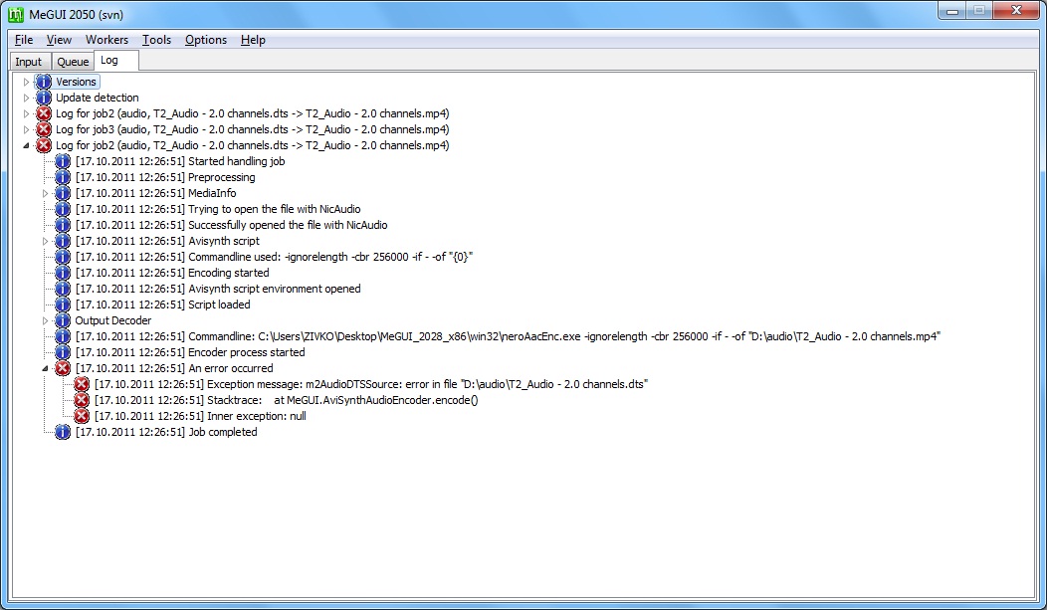Select the Log for job3 row text

(x=253, y=129)
